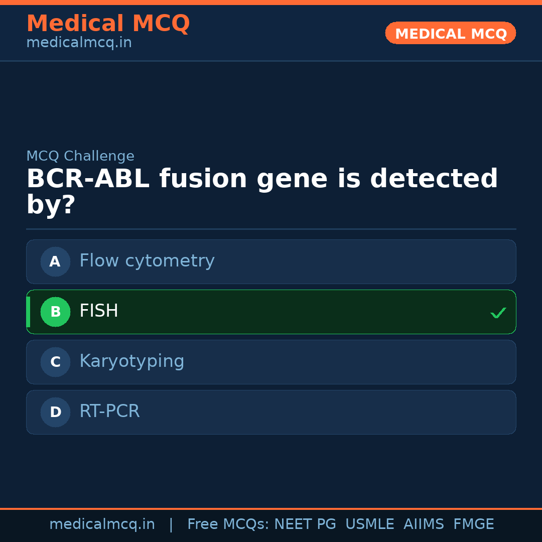Viewport: 542px width, 542px height.
Task: Choose the FISH answer text
Action: point(99,311)
